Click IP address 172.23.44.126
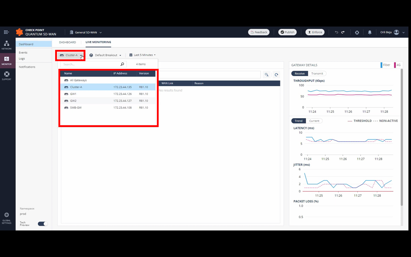 point(122,94)
